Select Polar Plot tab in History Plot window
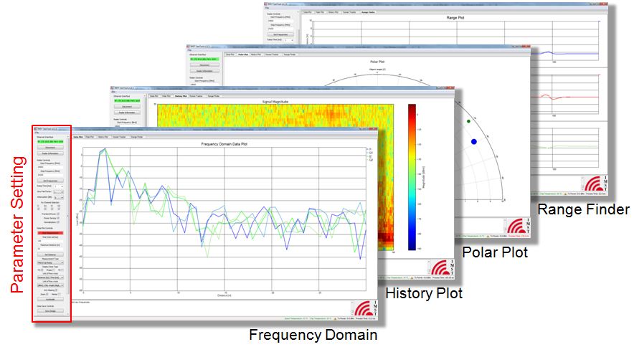 (166, 96)
